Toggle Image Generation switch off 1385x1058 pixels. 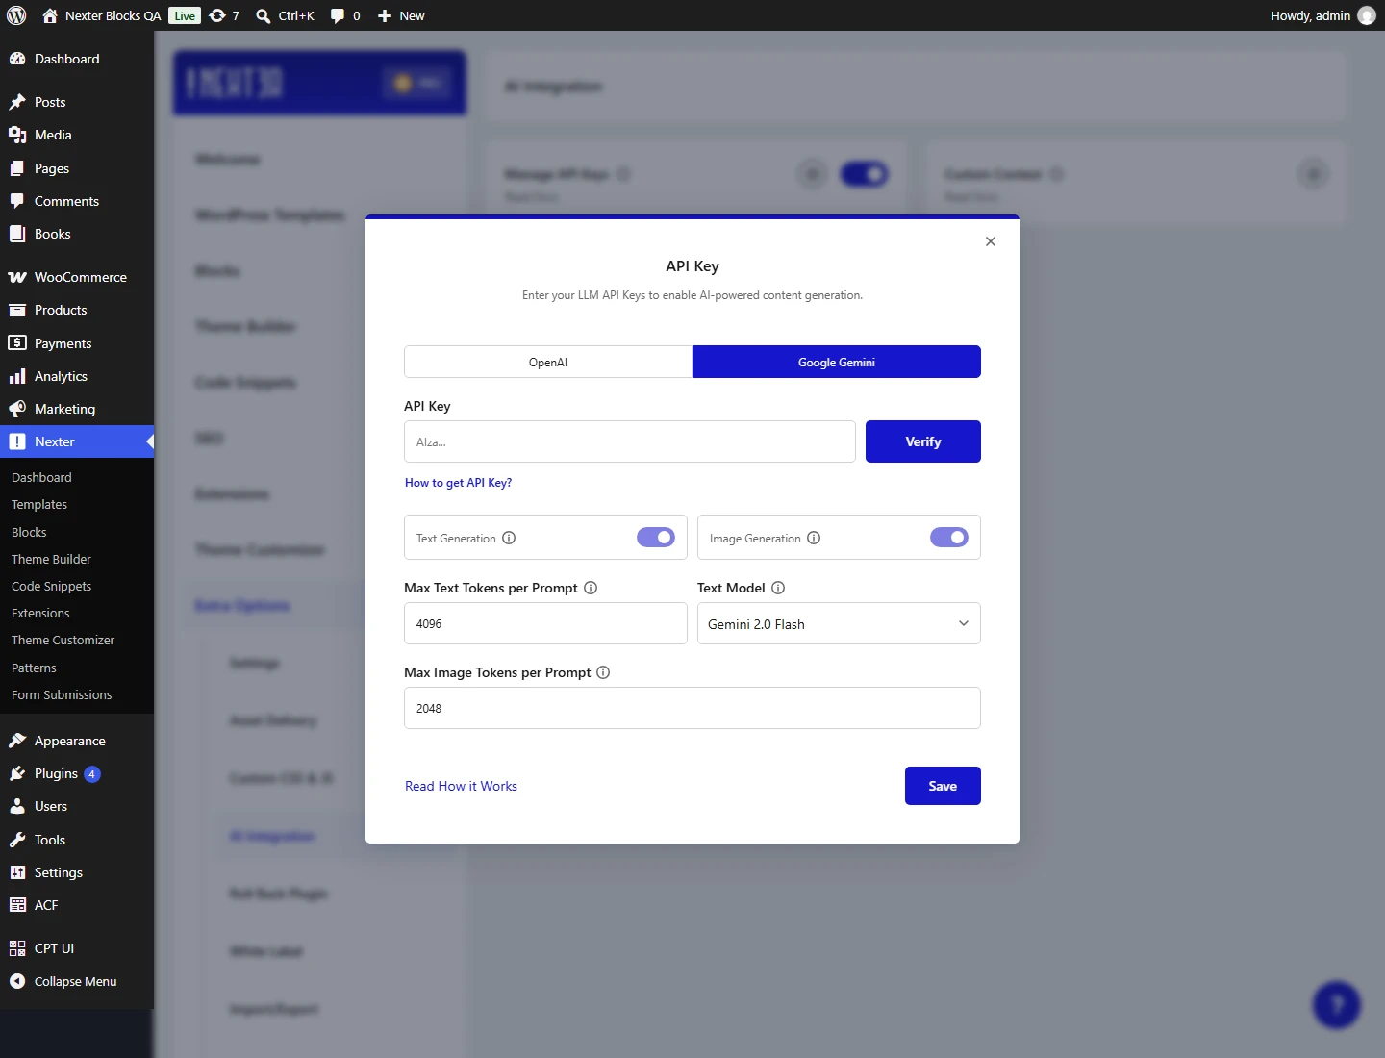click(949, 538)
